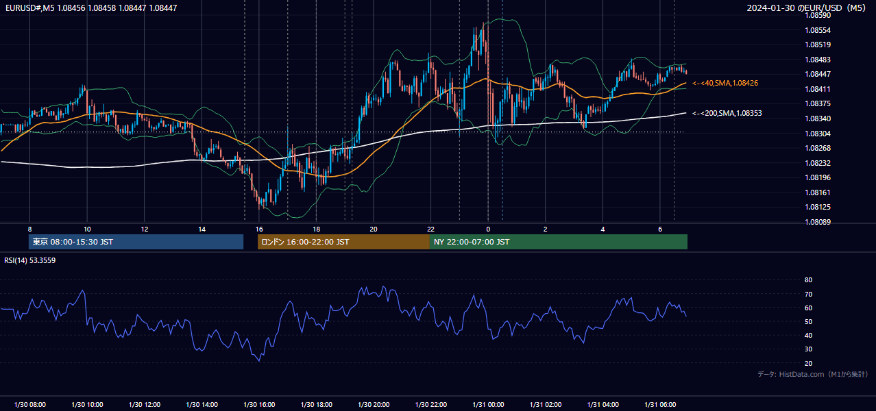Click hour label 12 under the price chart
This screenshot has height=411, width=876.
click(145, 229)
